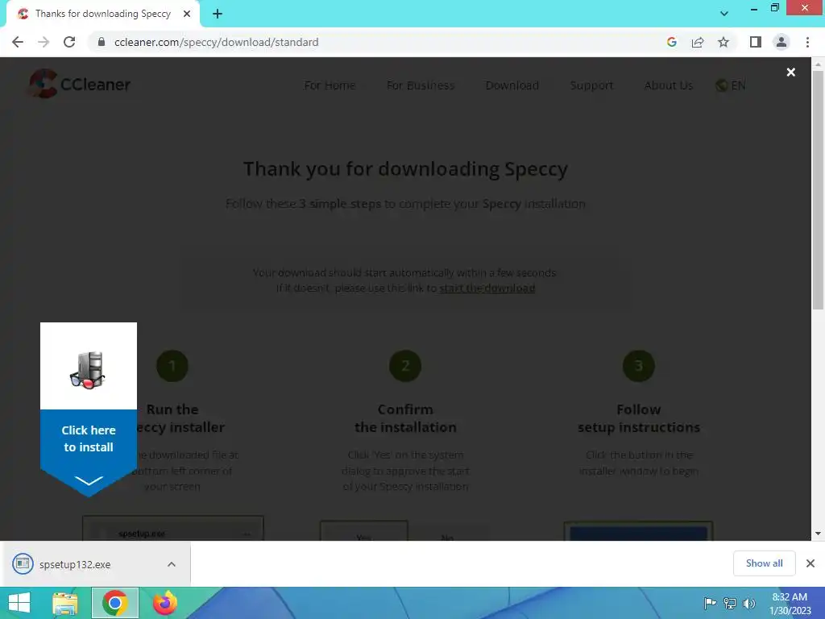This screenshot has width=825, height=619.
Task: Open the downloaded spsetup132.exe file
Action: click(x=75, y=564)
